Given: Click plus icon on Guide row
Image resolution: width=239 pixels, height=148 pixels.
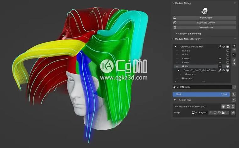Looking at the screenshot, I should [220, 66].
